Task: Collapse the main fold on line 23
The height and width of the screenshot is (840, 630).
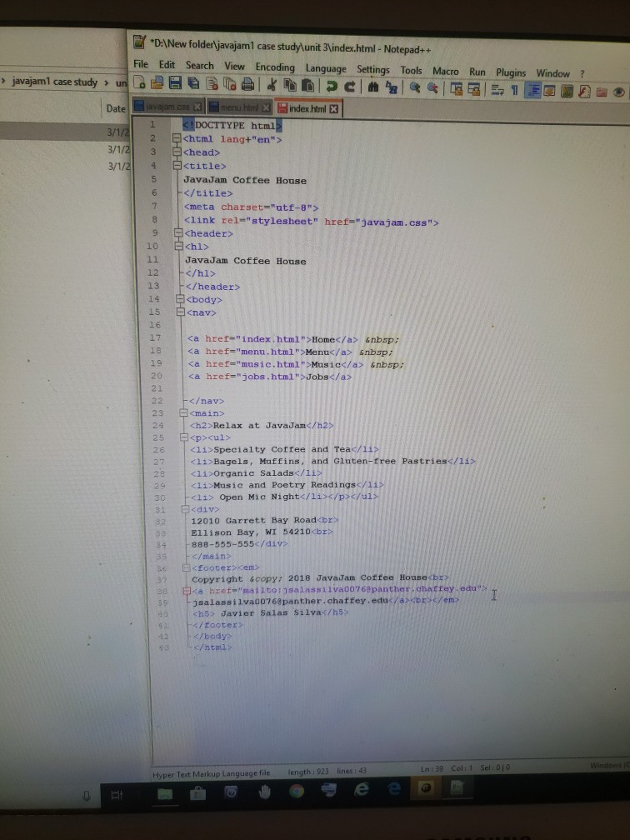Action: pyautogui.click(x=183, y=413)
